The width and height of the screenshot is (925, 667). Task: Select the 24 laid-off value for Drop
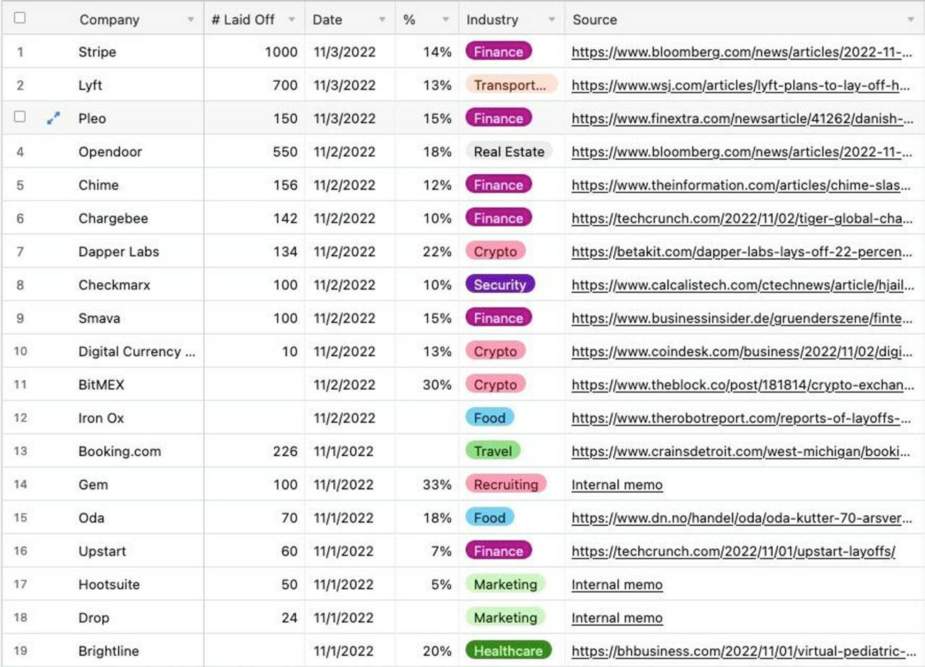pyautogui.click(x=289, y=618)
